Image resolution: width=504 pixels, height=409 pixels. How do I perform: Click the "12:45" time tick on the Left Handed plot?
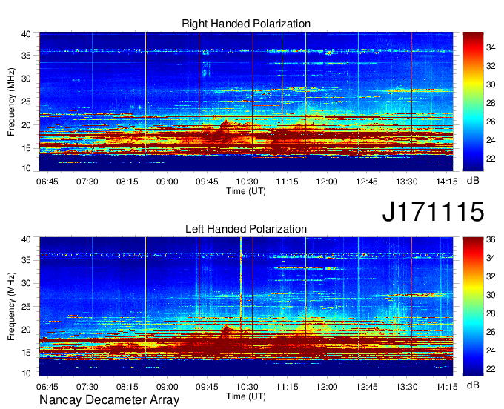coord(367,387)
